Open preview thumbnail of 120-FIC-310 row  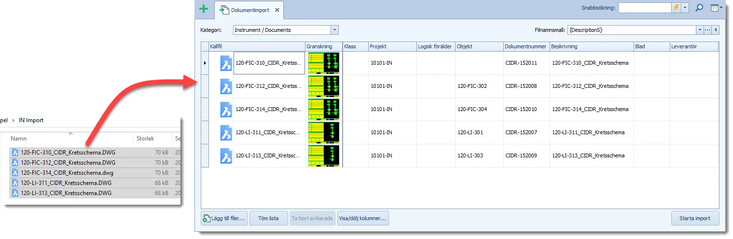324,63
